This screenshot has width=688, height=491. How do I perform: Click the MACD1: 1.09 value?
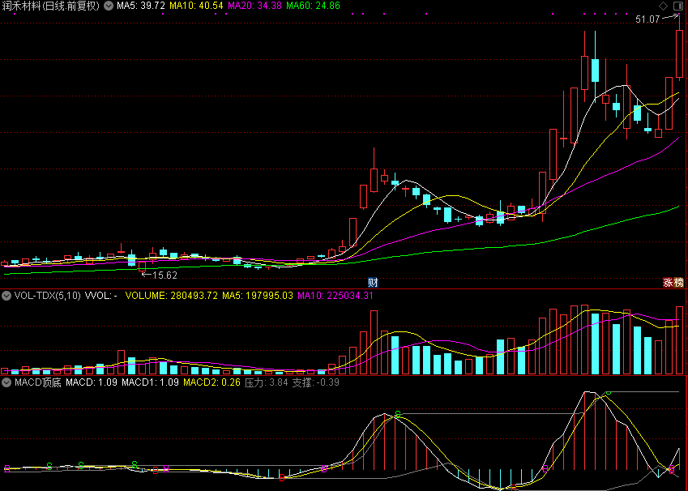[151, 382]
